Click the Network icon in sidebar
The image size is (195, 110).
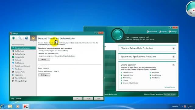point(13,60)
